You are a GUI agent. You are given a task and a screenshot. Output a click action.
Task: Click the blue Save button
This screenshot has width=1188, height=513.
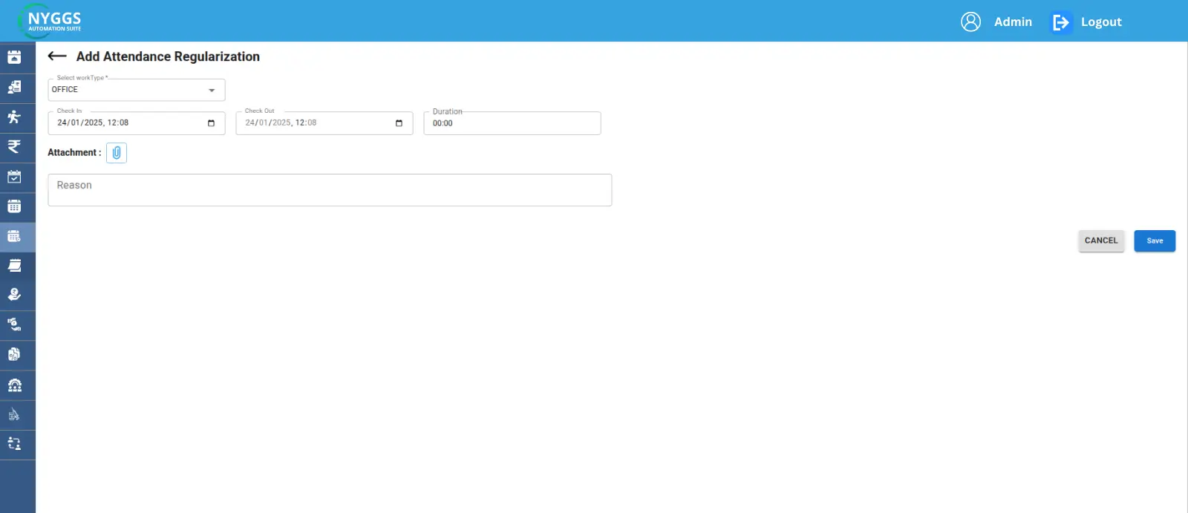pos(1155,241)
